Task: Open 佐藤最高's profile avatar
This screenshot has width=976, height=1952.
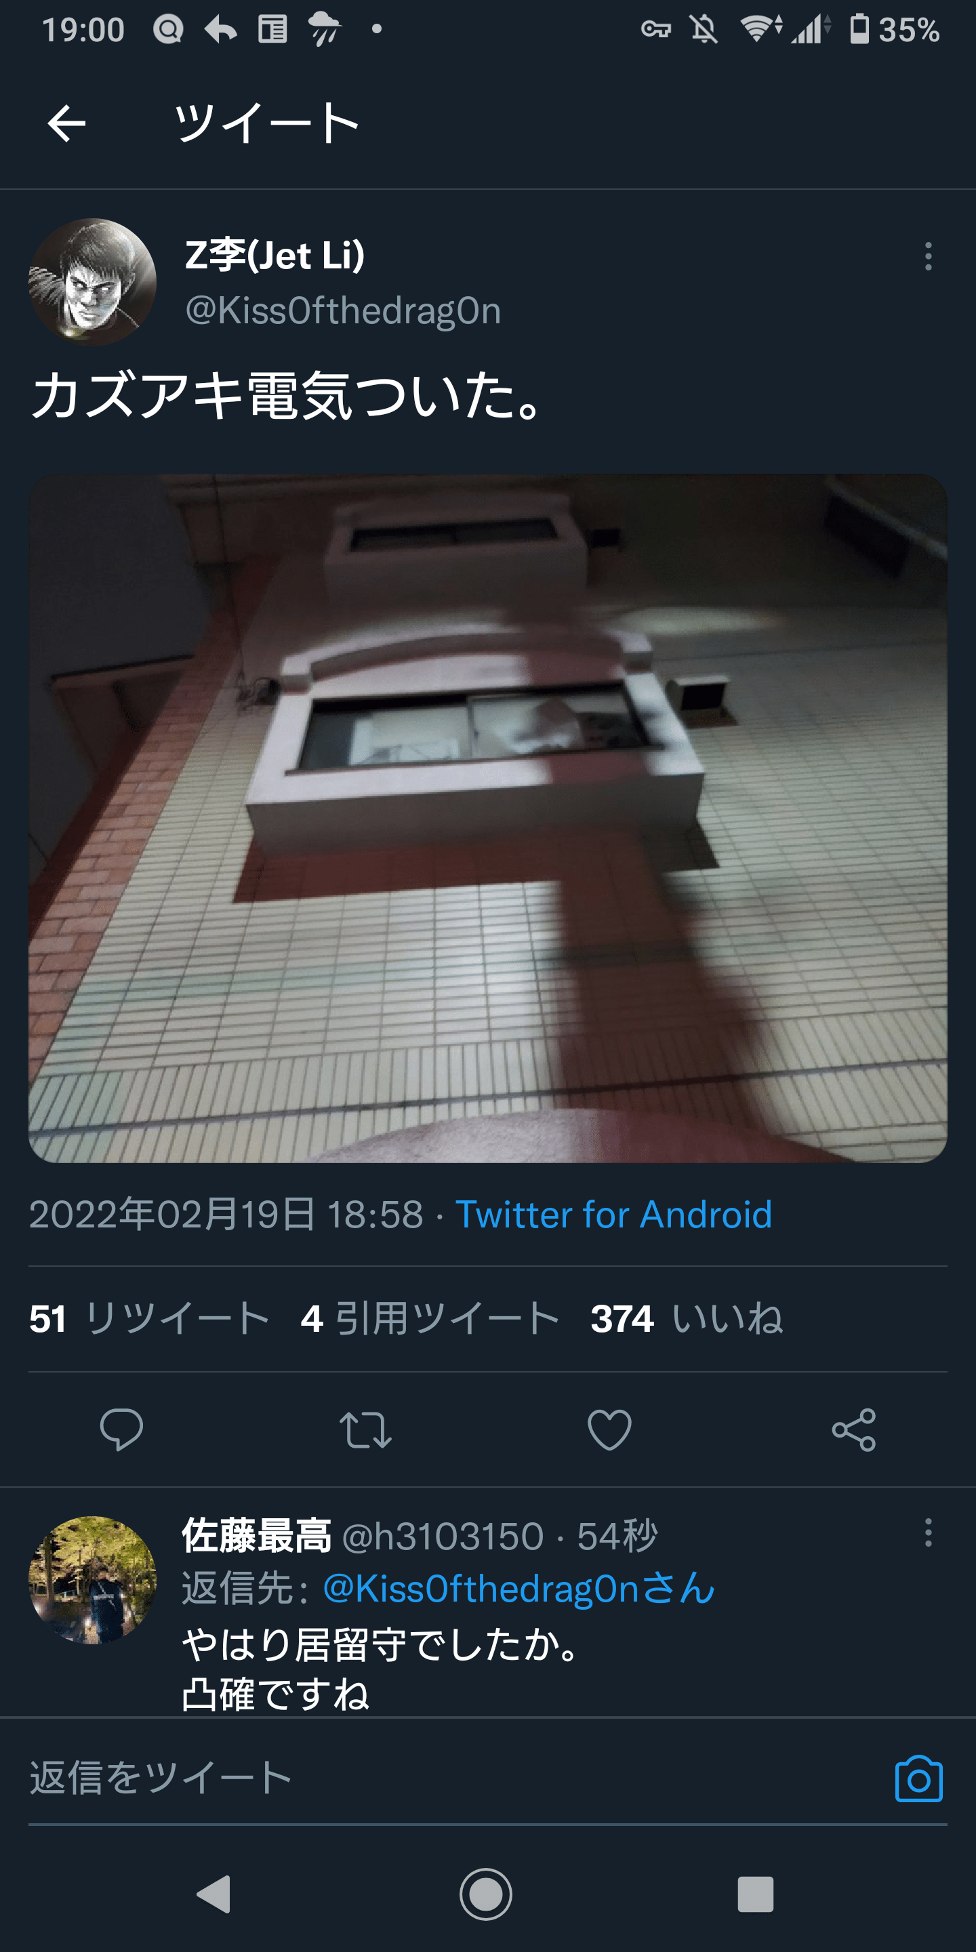Action: tap(92, 1580)
